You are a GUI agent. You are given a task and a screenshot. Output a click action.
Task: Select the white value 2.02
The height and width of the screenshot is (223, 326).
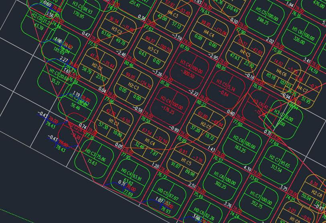270,41
